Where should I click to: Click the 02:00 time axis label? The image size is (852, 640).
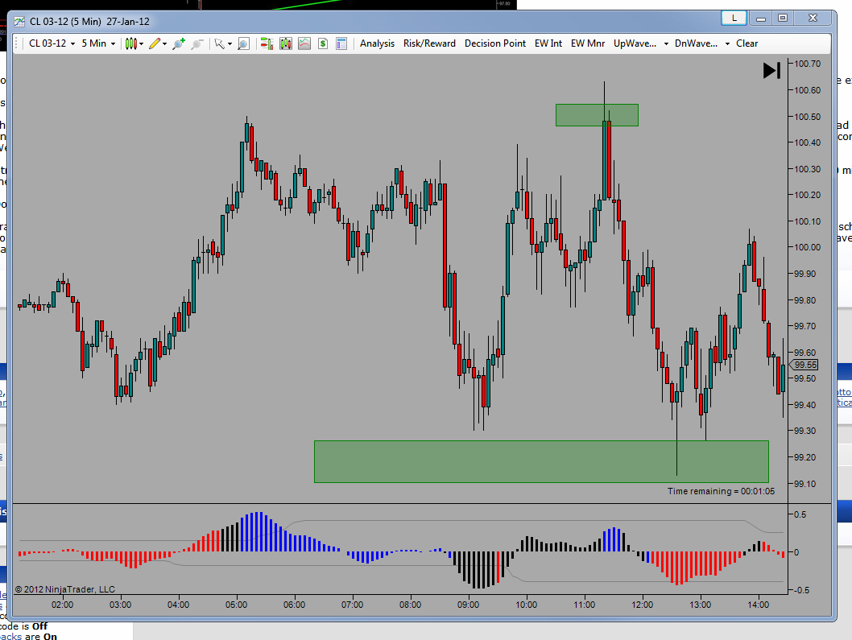(x=62, y=605)
